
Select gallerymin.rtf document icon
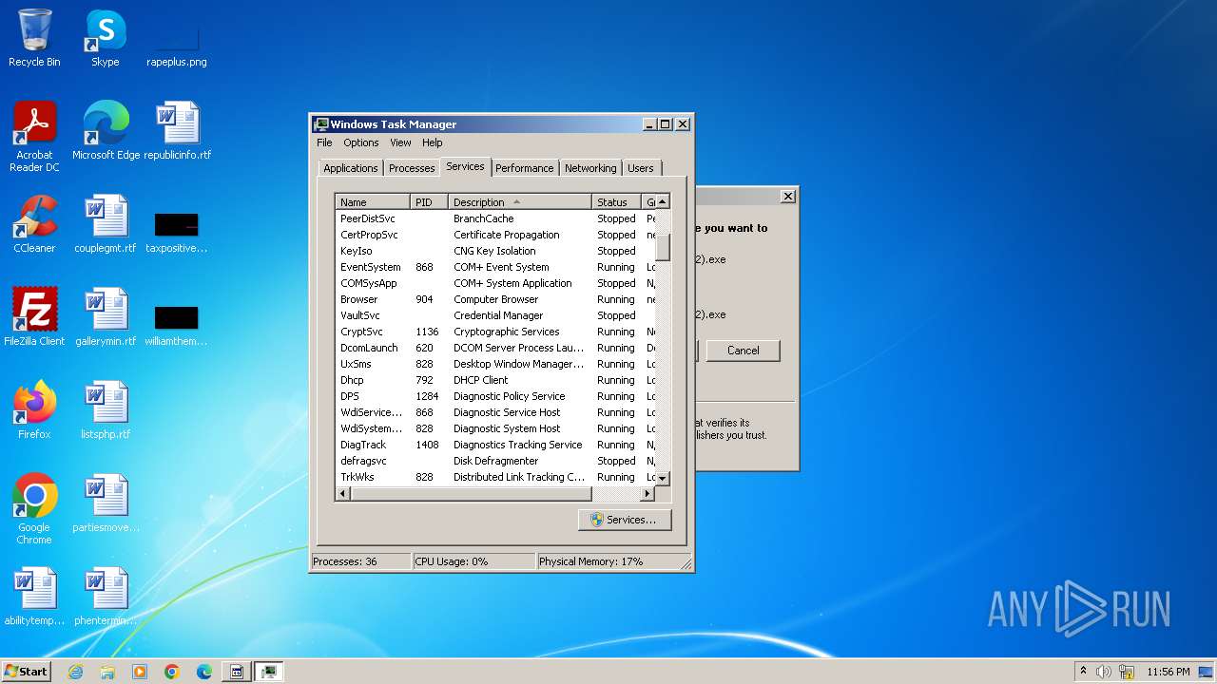click(x=106, y=317)
